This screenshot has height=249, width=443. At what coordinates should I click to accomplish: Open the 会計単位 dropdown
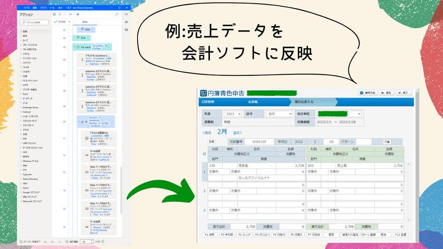(339, 114)
